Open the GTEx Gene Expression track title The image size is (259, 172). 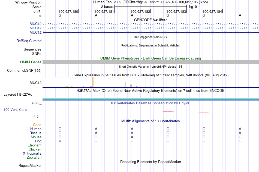tap(150, 75)
